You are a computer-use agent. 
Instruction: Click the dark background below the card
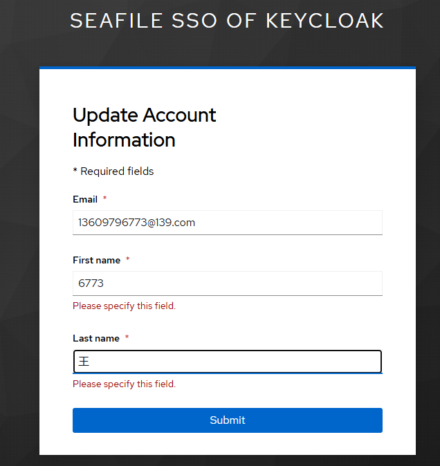[x=228, y=460]
